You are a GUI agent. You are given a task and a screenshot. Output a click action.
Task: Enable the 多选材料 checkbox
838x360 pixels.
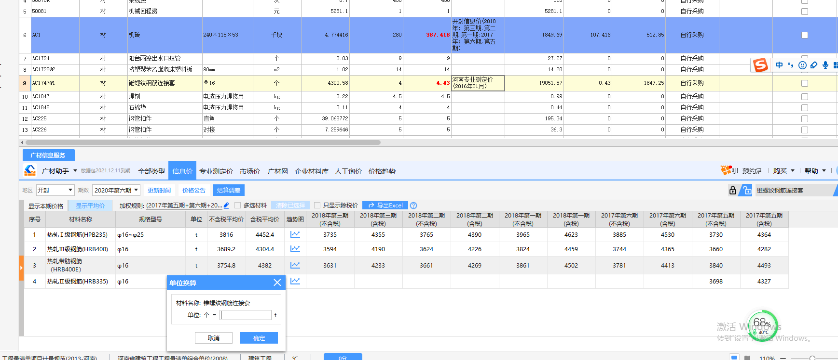(237, 206)
